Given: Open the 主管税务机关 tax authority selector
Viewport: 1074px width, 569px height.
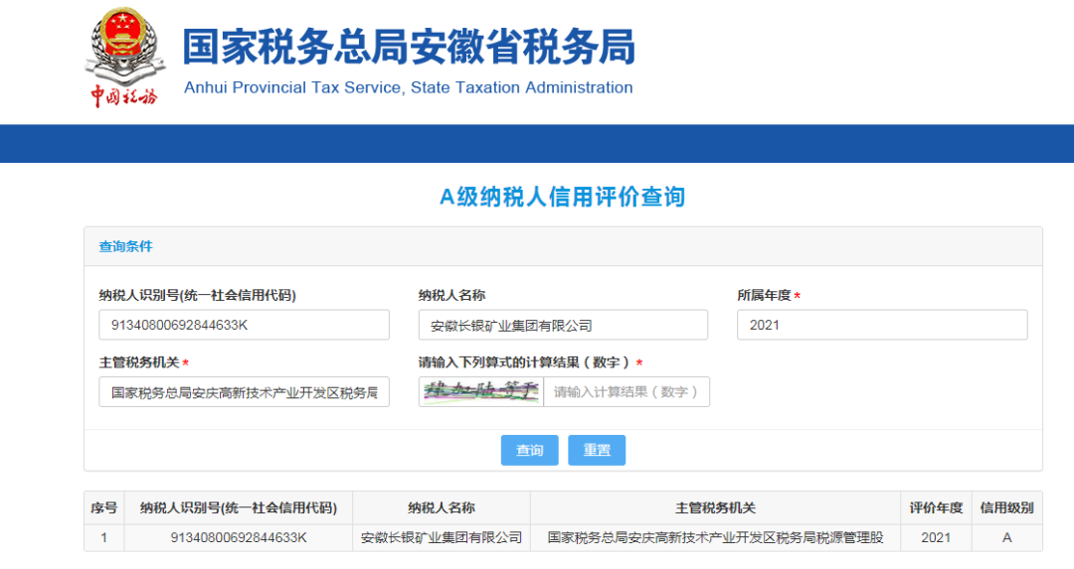Looking at the screenshot, I should (x=244, y=392).
